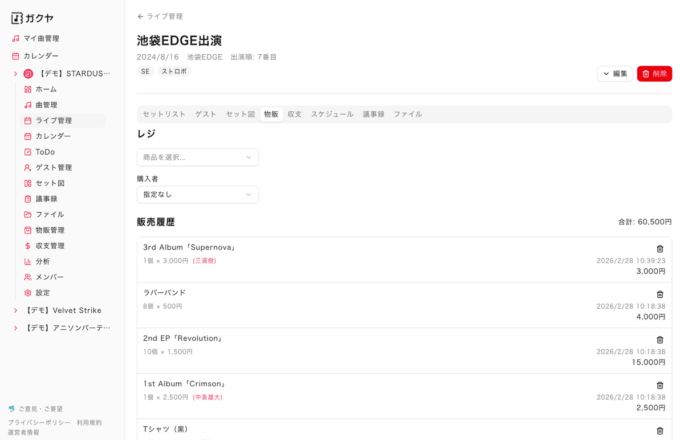Open the 指定なし purchaser dropdown
684x440 pixels.
[198, 194]
